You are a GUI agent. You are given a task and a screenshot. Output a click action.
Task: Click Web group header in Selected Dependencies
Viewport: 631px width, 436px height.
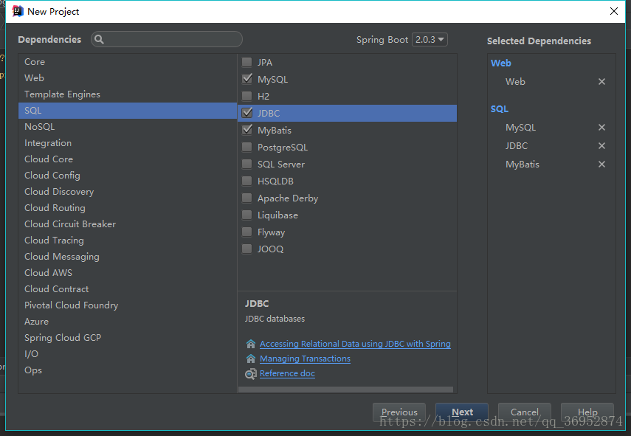(x=501, y=63)
